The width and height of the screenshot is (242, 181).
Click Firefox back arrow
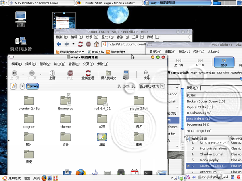click(59, 44)
